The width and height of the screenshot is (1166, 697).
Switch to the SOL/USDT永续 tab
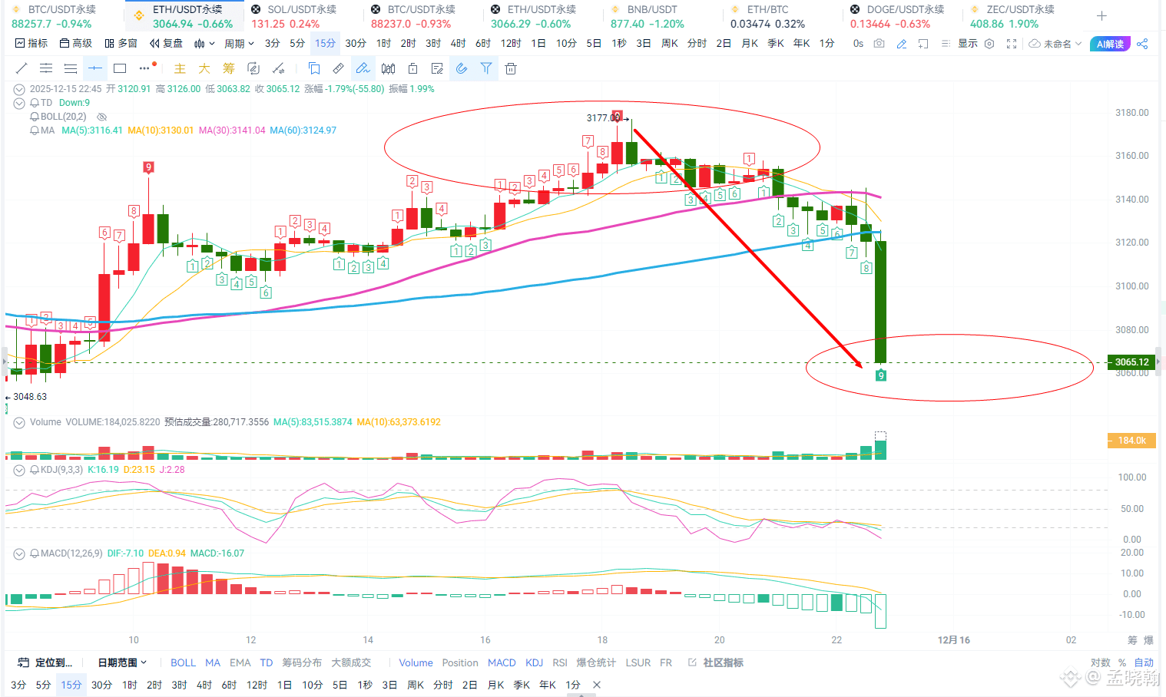click(x=303, y=16)
